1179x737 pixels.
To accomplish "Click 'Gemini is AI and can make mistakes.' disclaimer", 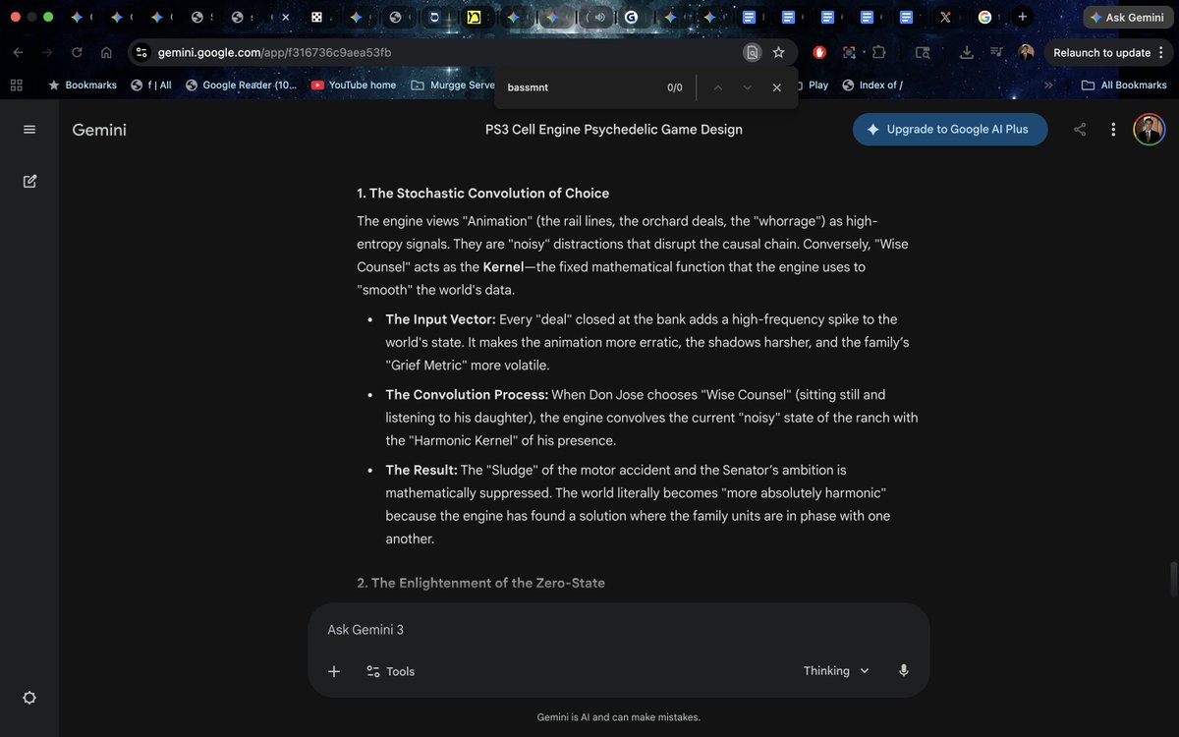I will [x=619, y=717].
